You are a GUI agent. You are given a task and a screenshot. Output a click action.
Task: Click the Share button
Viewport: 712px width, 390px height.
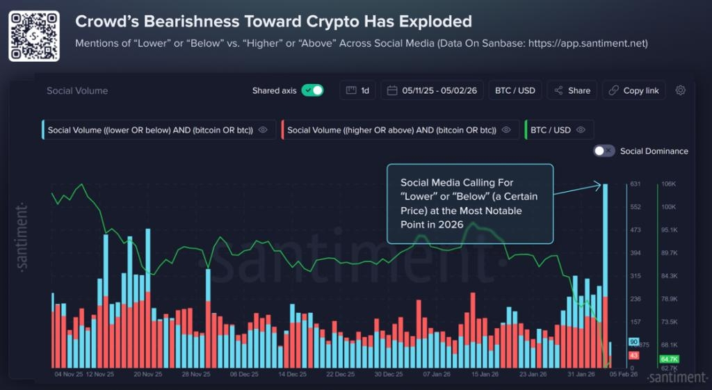coord(572,90)
